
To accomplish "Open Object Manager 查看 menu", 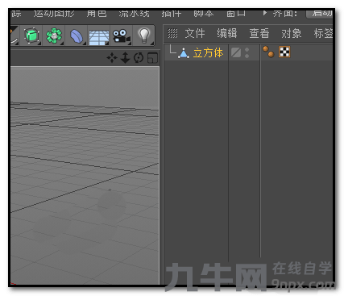I will pyautogui.click(x=259, y=33).
